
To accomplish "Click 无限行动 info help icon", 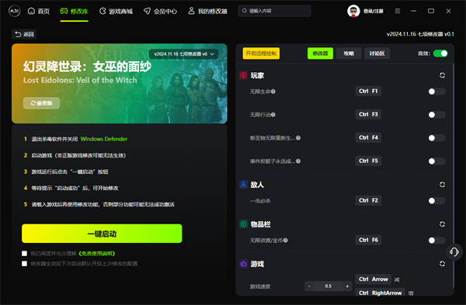I will (x=273, y=115).
